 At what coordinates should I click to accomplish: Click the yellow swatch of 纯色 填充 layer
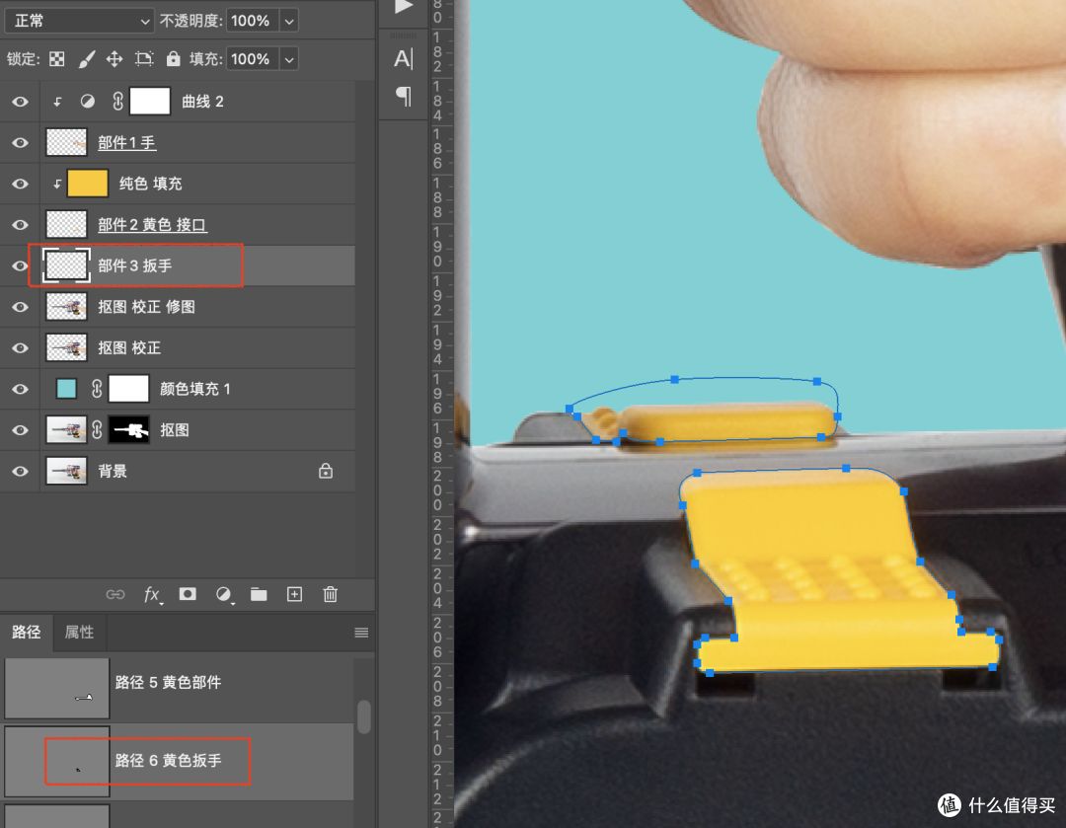88,184
